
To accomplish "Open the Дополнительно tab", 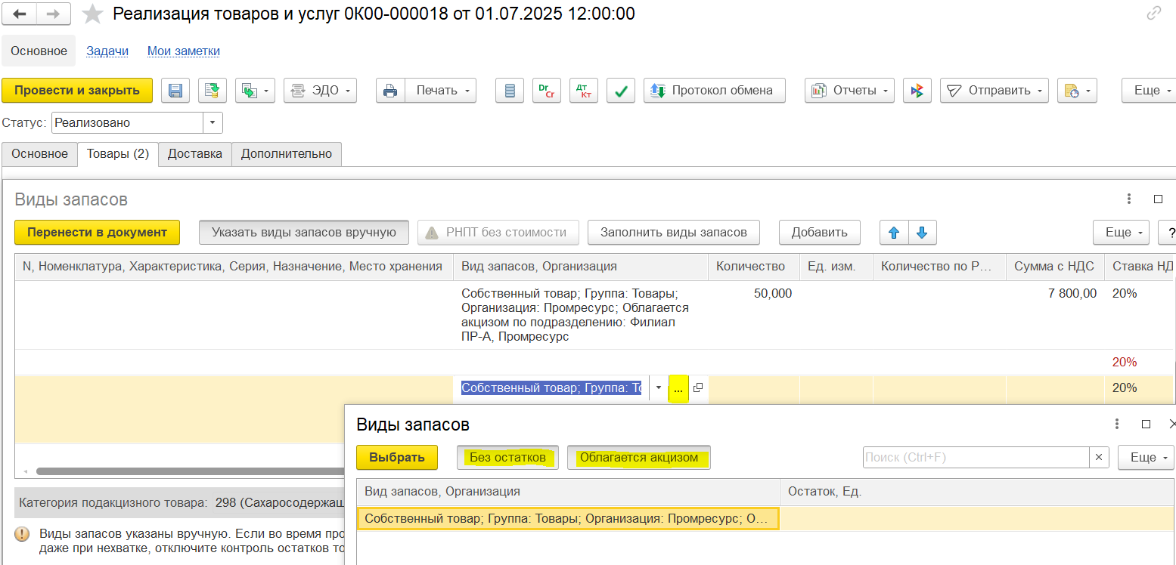I will click(287, 154).
